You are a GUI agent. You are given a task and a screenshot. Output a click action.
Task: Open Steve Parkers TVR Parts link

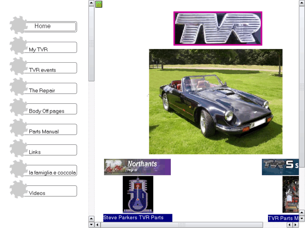tap(138, 218)
